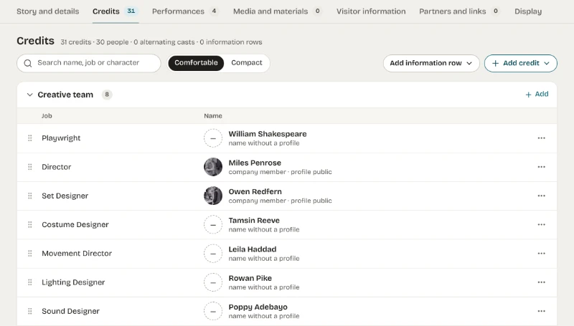
Task: Open more options for Leila Haddad
Action: (x=542, y=254)
